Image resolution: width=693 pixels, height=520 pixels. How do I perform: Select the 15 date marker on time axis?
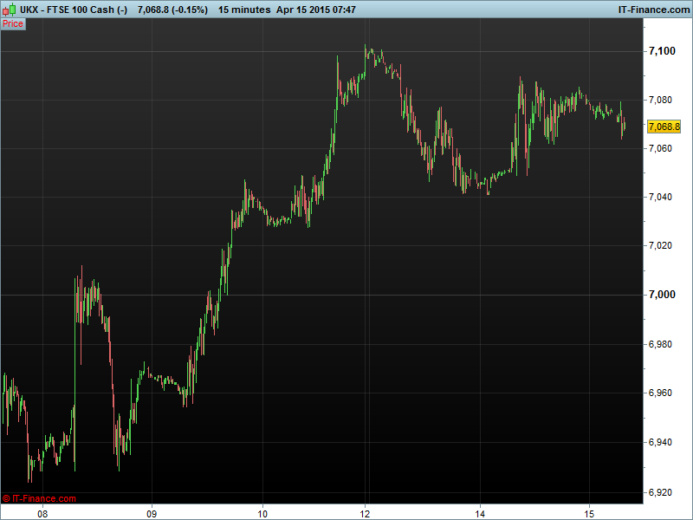tap(589, 511)
